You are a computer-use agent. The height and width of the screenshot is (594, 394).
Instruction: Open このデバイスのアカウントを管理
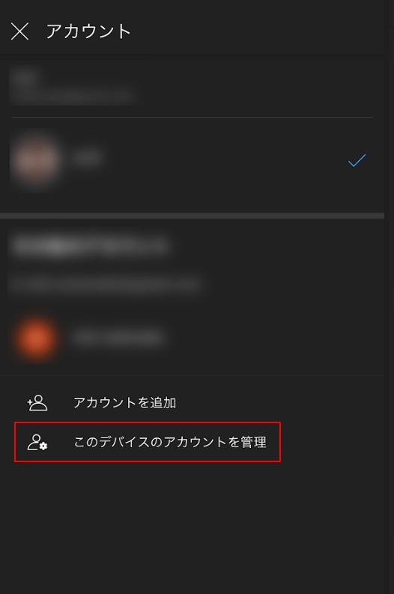pyautogui.click(x=148, y=442)
